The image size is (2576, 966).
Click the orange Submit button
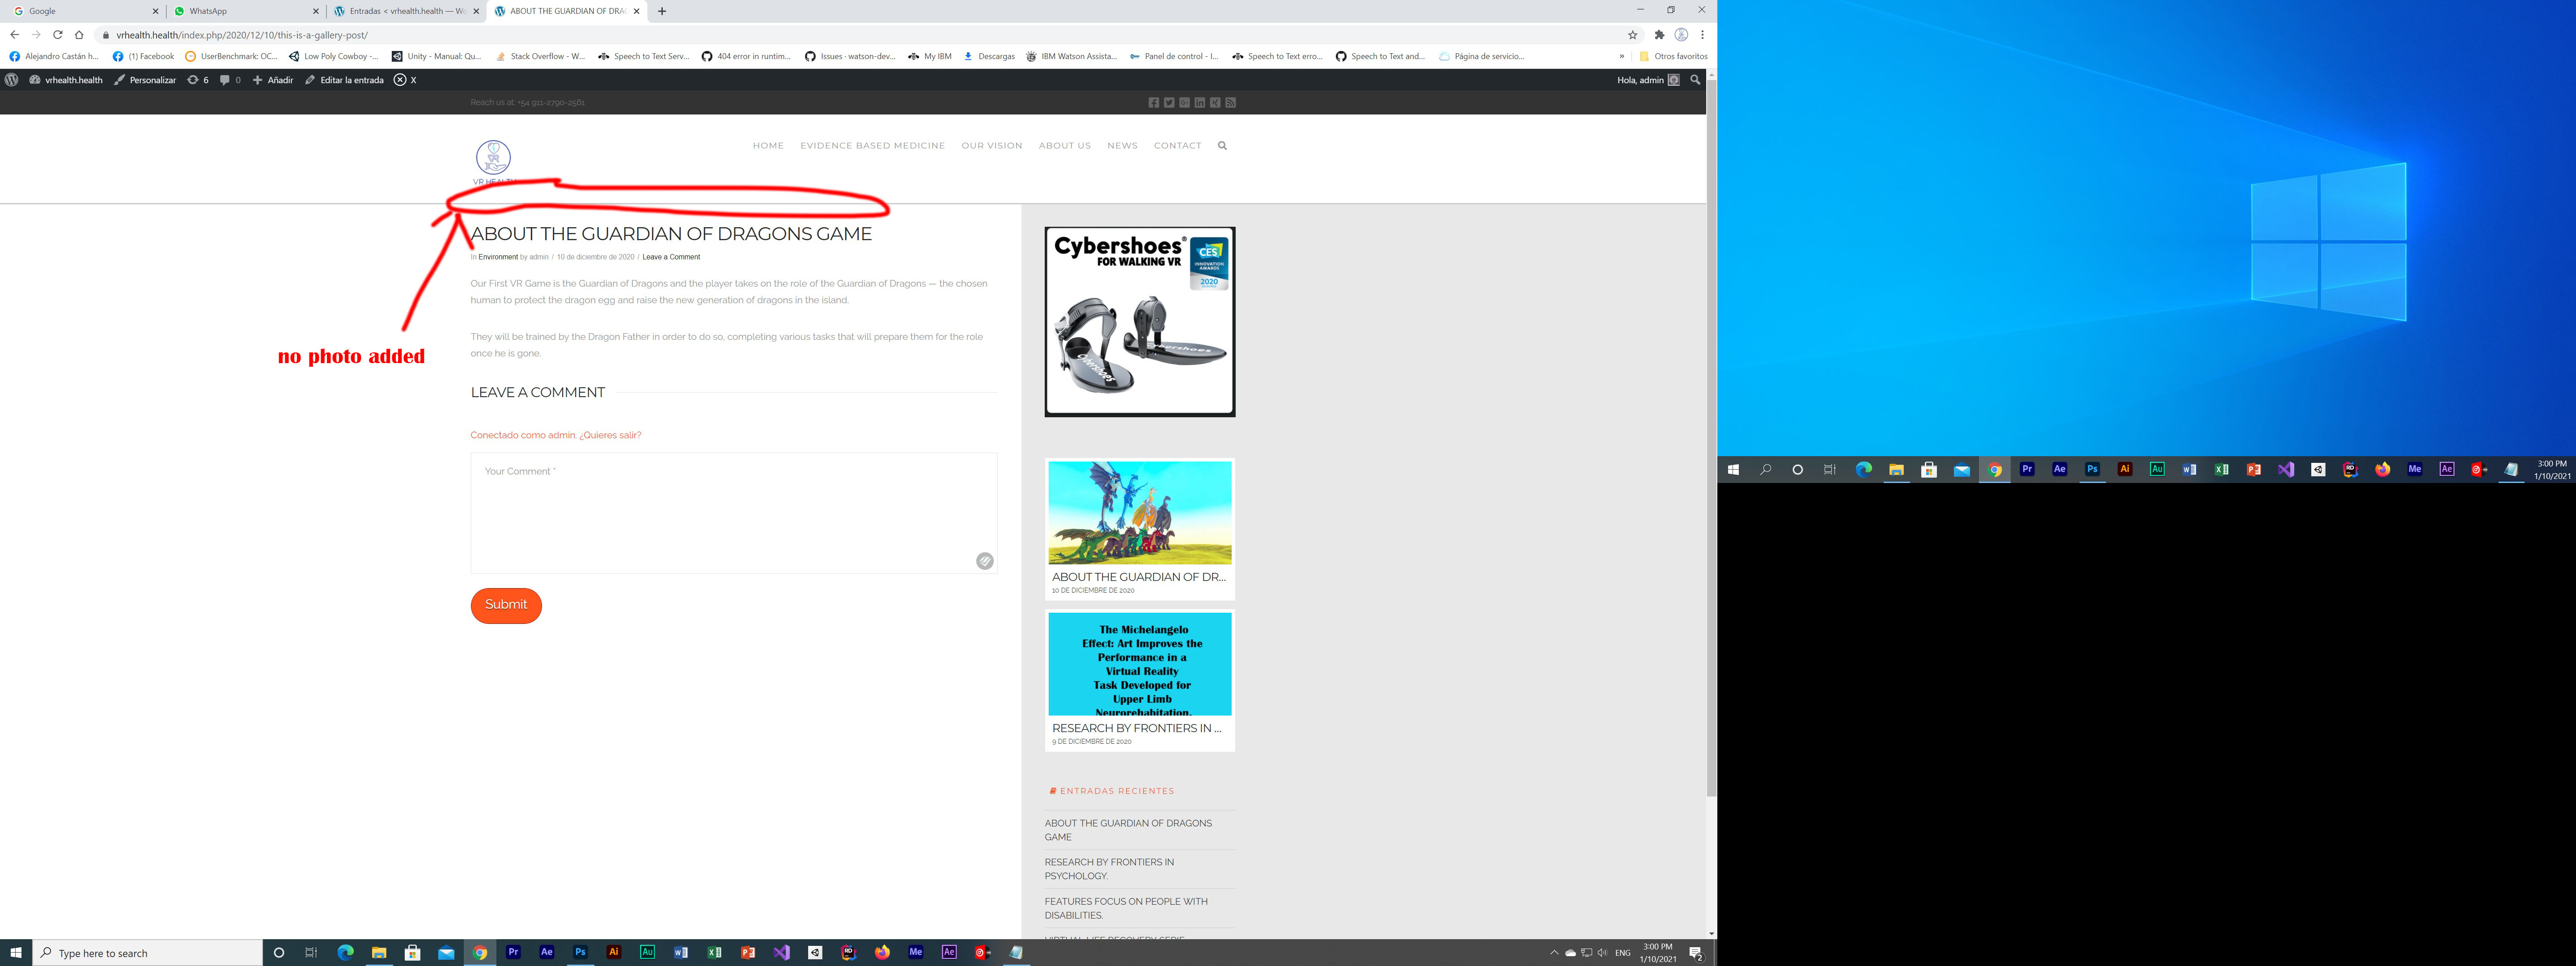click(506, 605)
